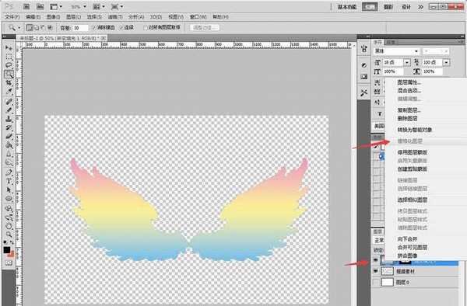This screenshot has width=467, height=306.
Task: Toggle the 消除锯齿 anti-alias checkbox
Action: [x=94, y=28]
